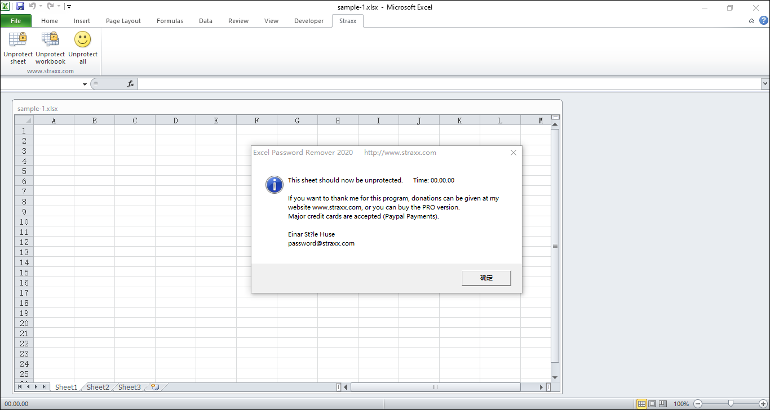
Task: Click inside the formula bar input
Action: 449,84
